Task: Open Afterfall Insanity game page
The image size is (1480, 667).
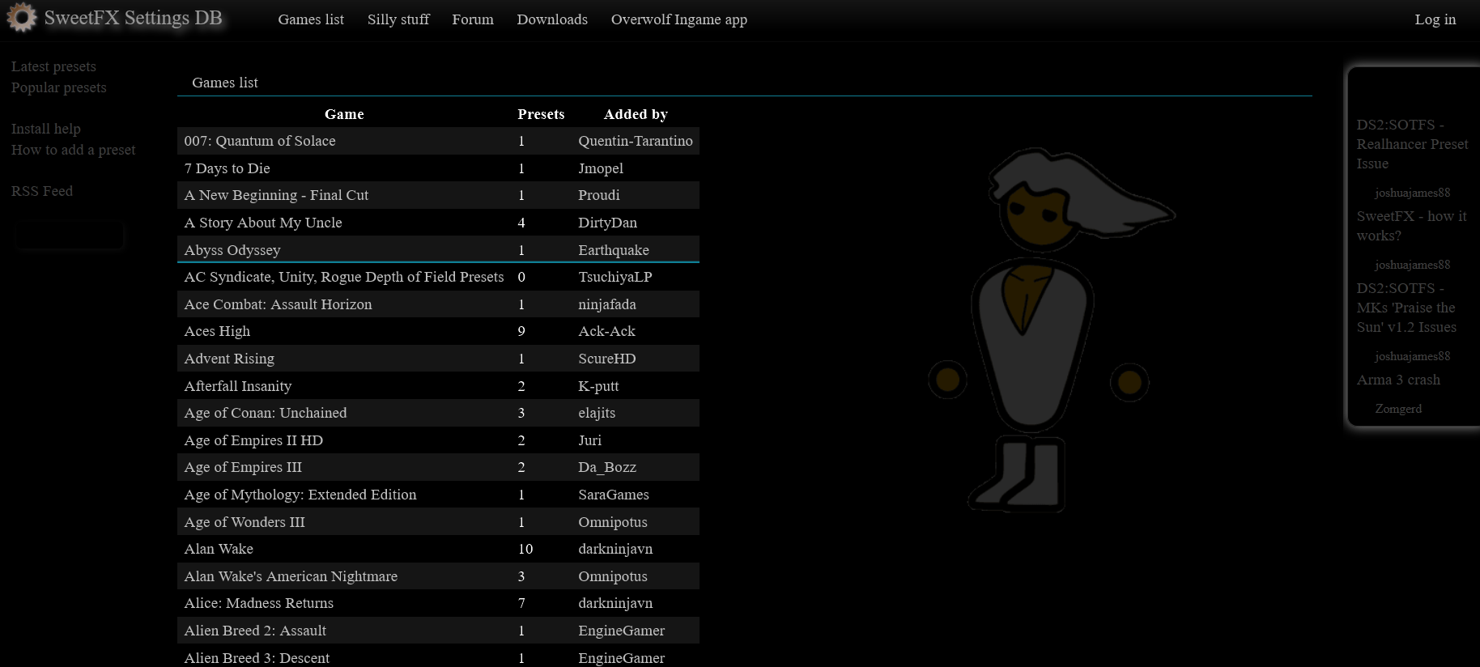Action: click(x=238, y=386)
